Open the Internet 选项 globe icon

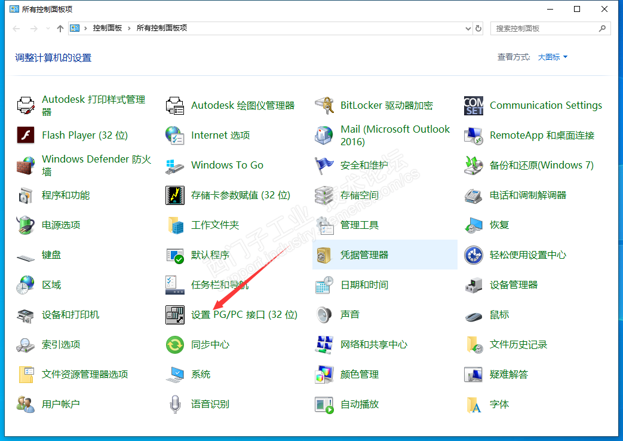[x=175, y=135]
